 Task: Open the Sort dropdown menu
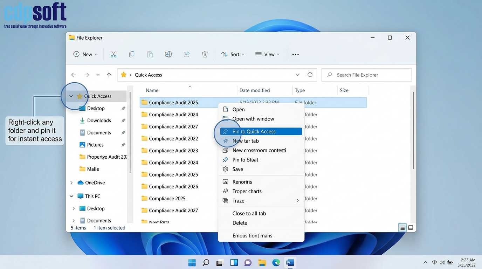click(233, 54)
